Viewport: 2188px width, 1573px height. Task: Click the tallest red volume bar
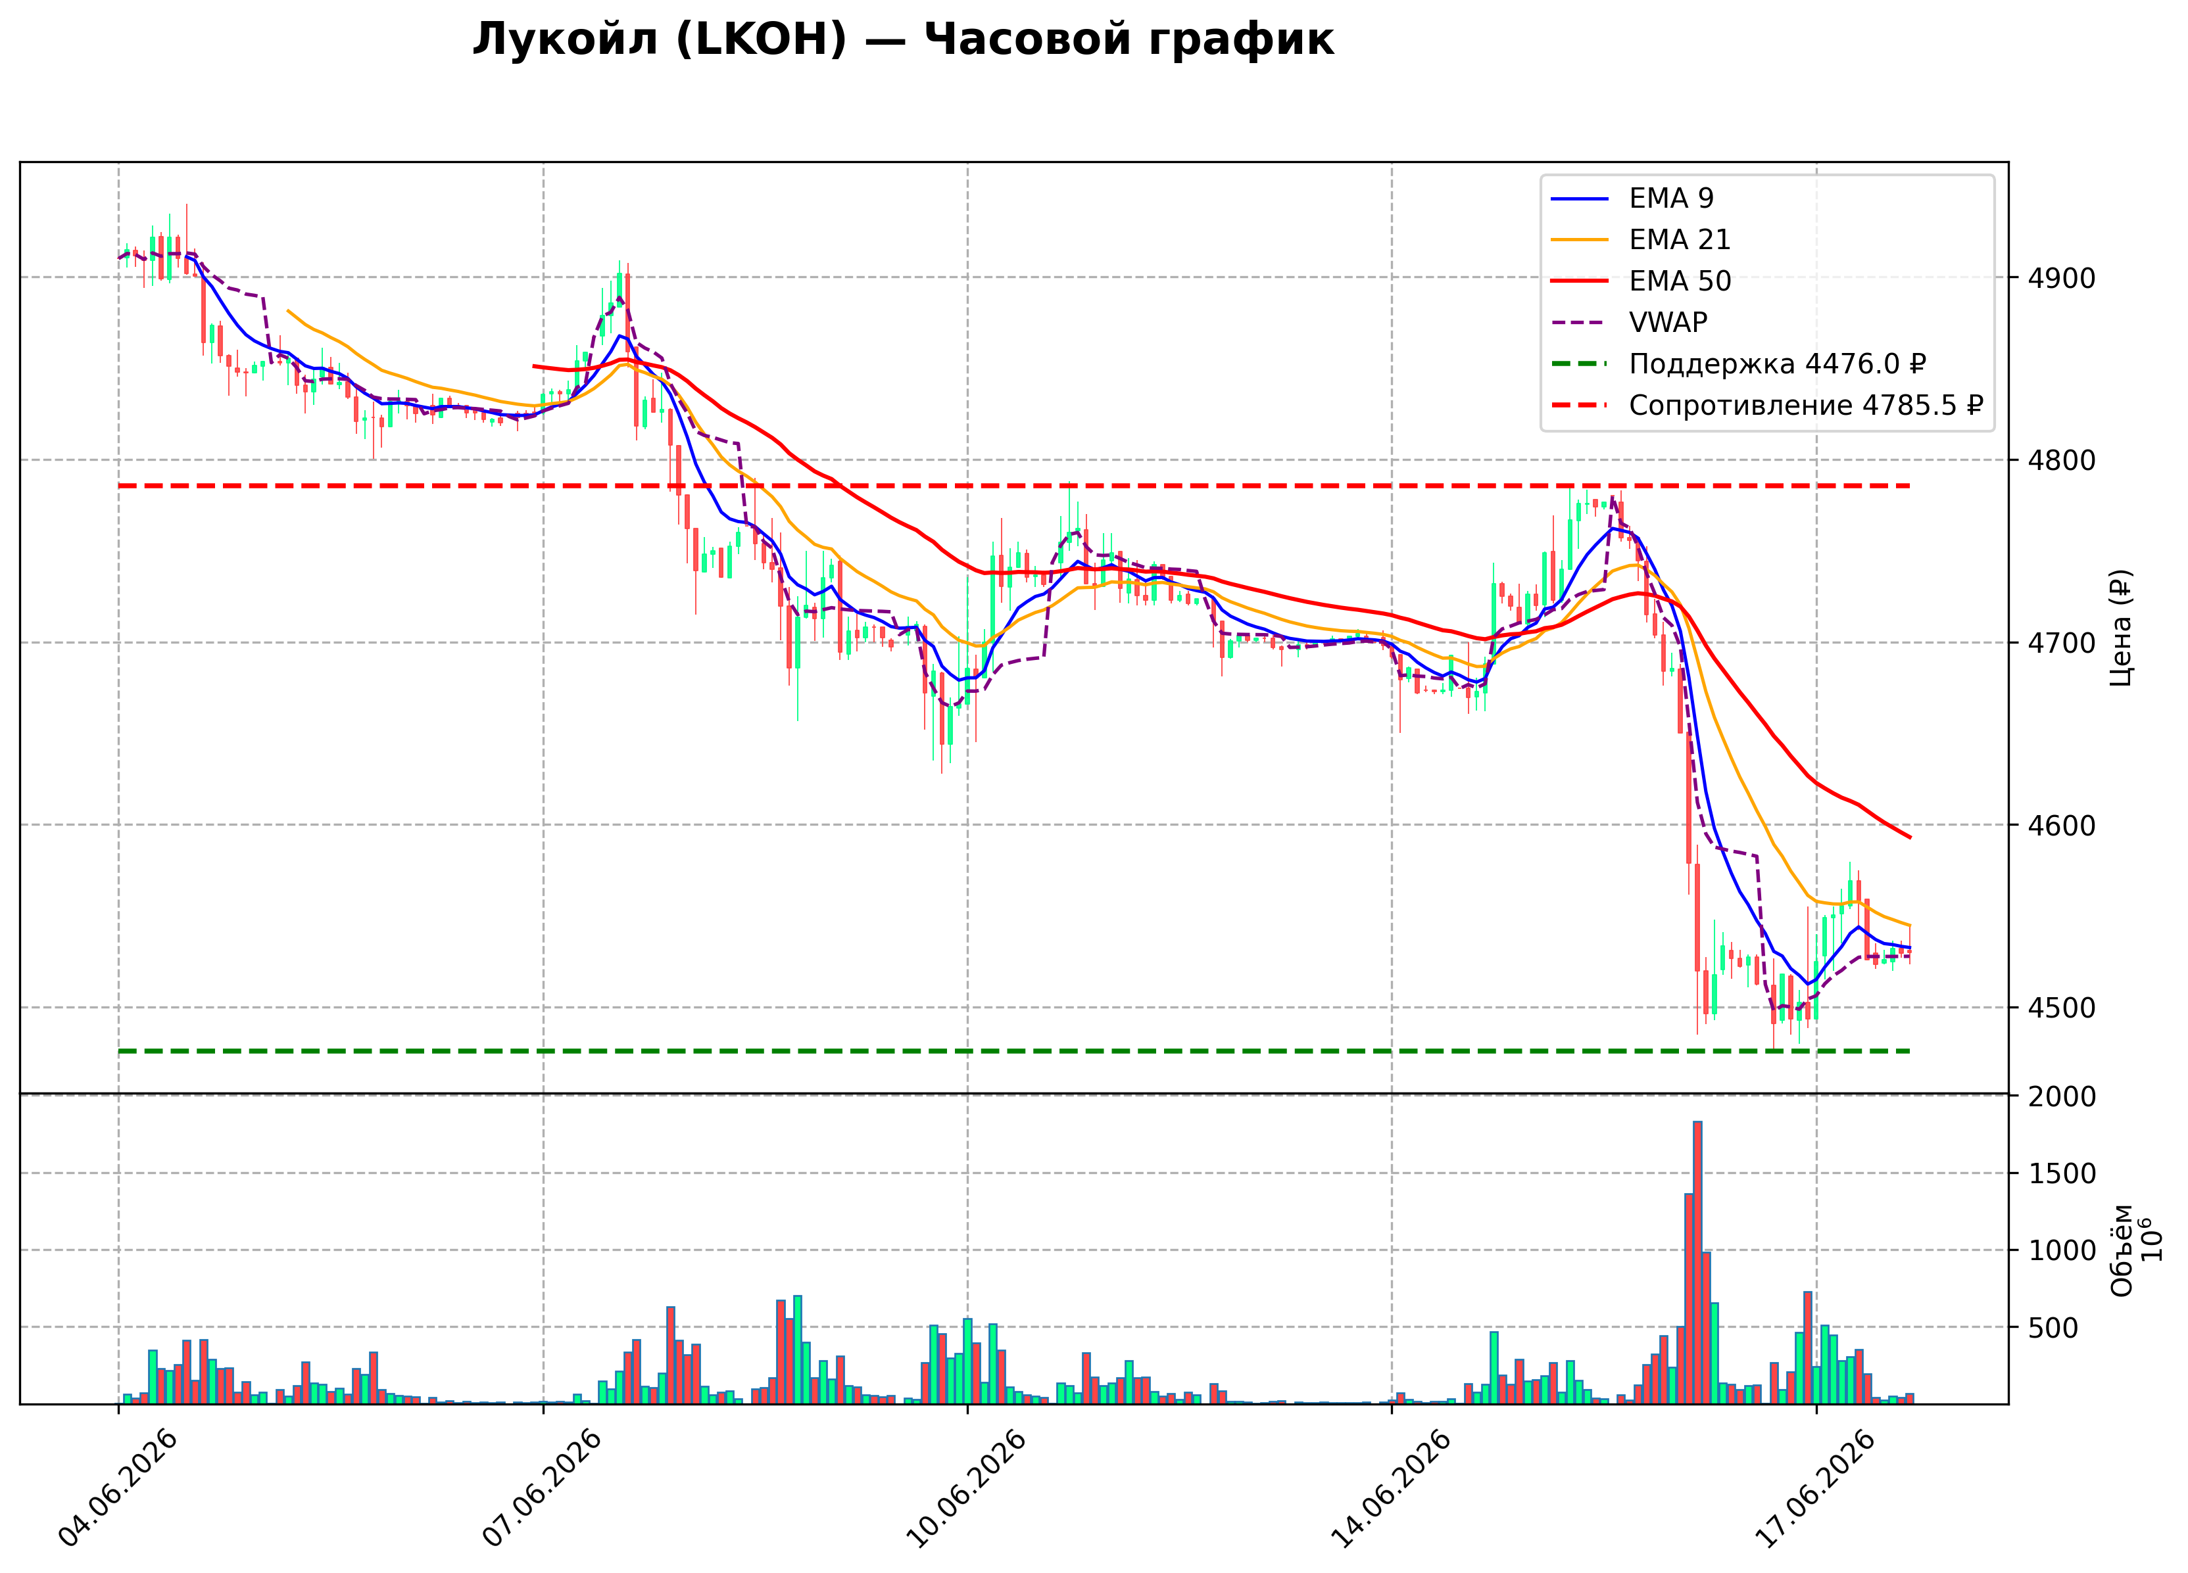[x=1698, y=1263]
